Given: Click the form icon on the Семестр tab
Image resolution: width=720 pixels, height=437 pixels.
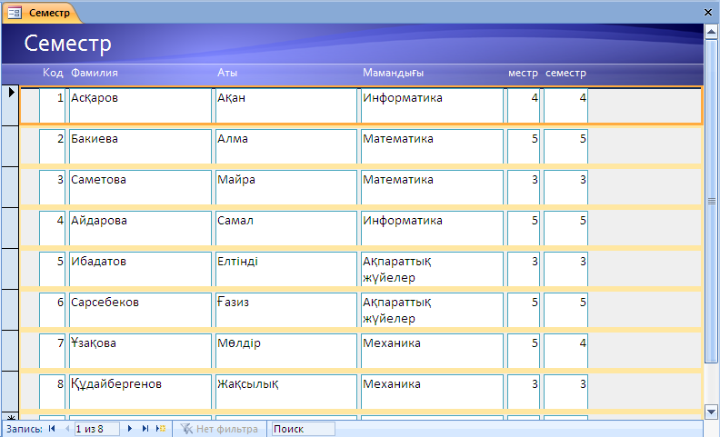Looking at the screenshot, I should point(15,13).
